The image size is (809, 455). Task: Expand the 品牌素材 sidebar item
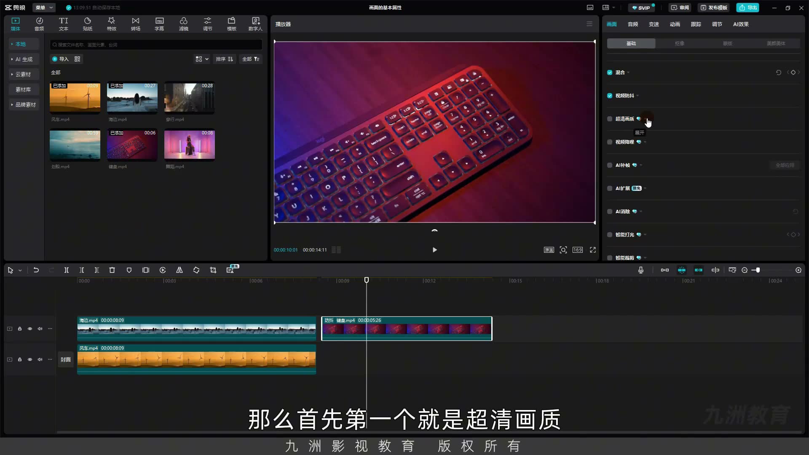[x=24, y=105]
